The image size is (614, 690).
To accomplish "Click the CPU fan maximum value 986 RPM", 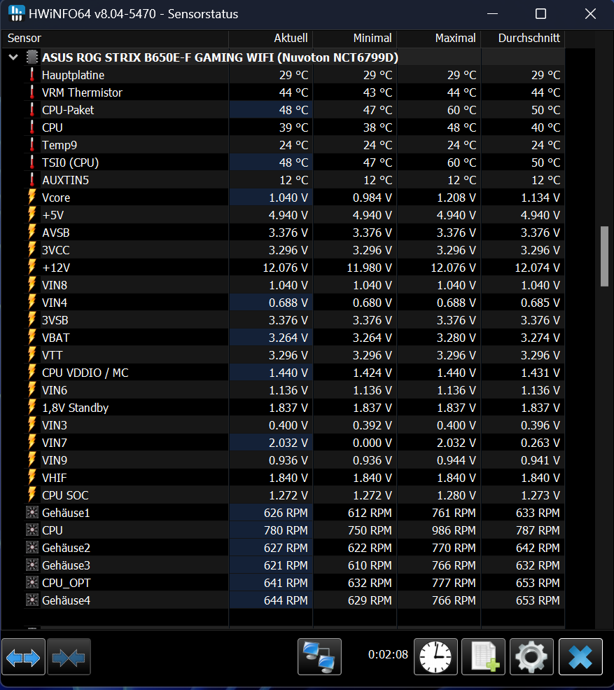I will pos(454,530).
